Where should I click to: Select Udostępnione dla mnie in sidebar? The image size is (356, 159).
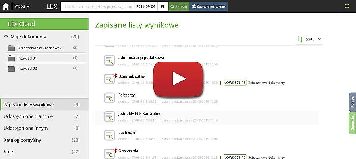click(28, 116)
